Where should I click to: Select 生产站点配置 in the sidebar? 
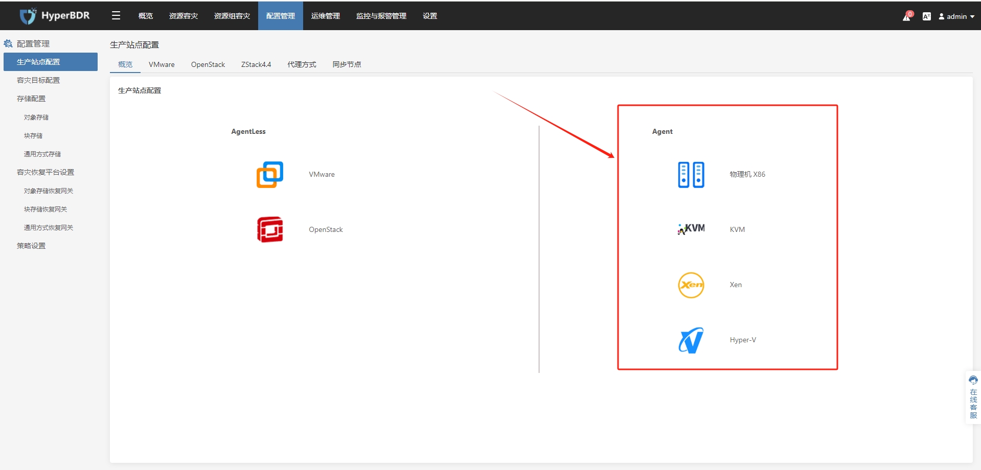tap(51, 62)
